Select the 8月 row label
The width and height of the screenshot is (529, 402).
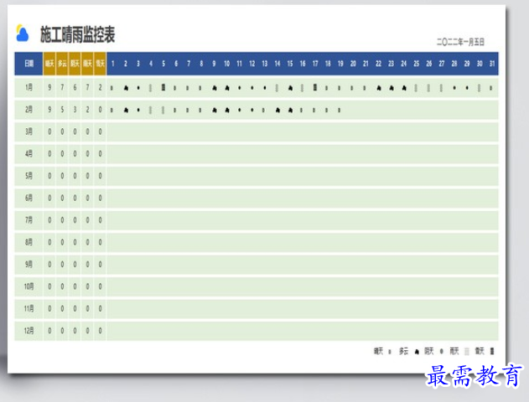pos(29,242)
